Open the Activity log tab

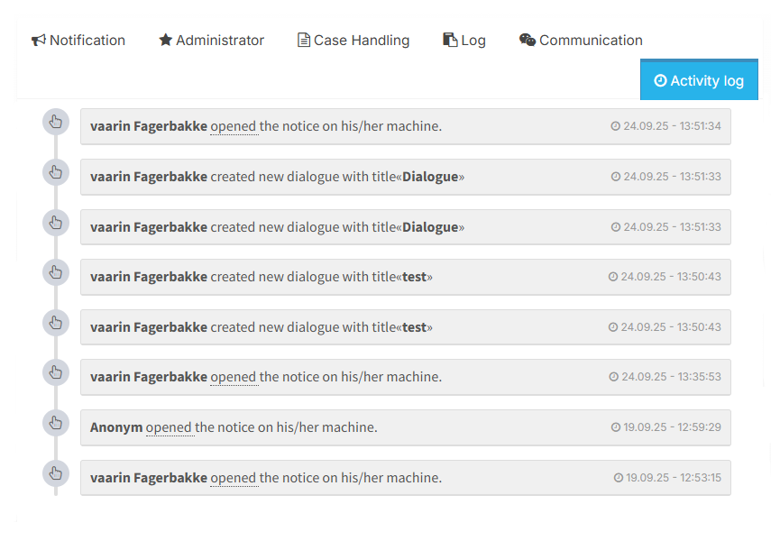click(x=699, y=81)
